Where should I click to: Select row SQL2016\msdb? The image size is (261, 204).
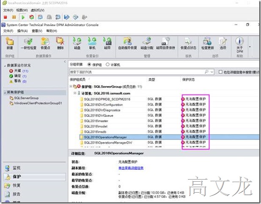[170, 132]
